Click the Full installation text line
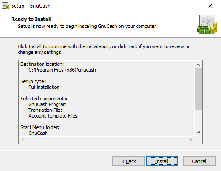The height and width of the screenshot is (171, 221). click(x=44, y=87)
